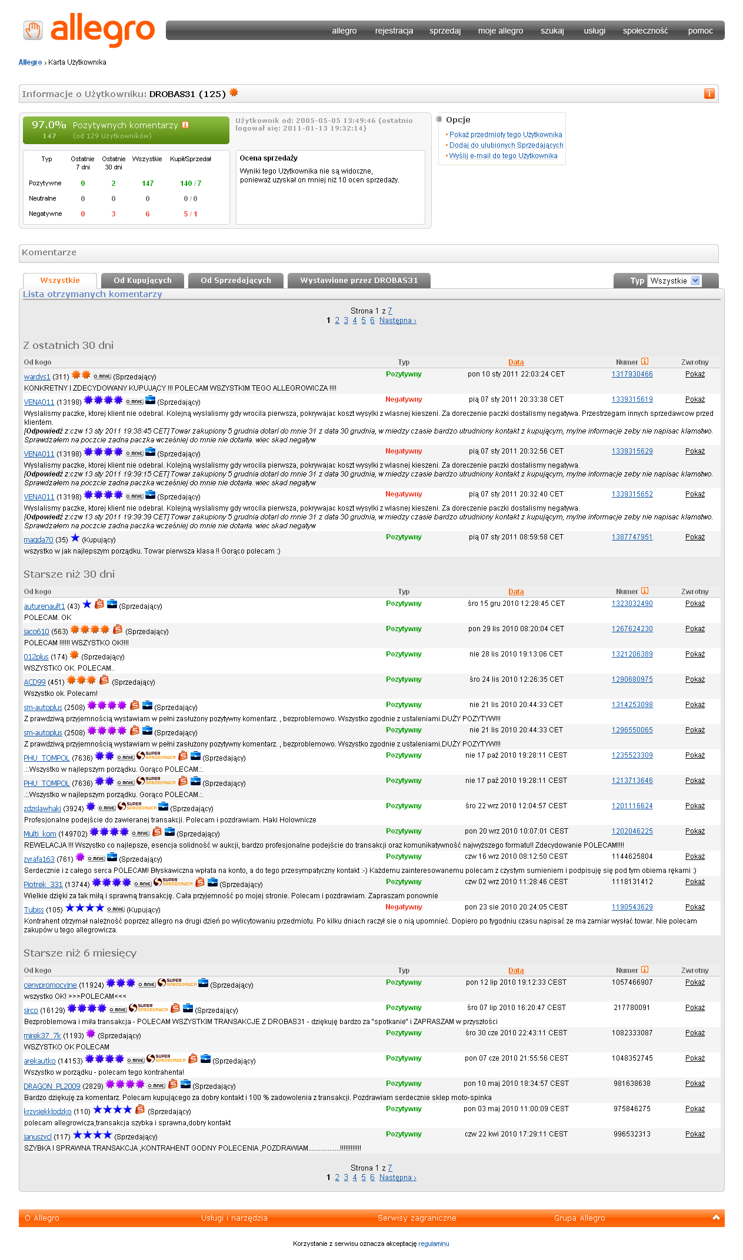Viewport: 743px width, 1260px height.
Task: Click the orange shop icon for jaco610
Action: click(x=118, y=629)
